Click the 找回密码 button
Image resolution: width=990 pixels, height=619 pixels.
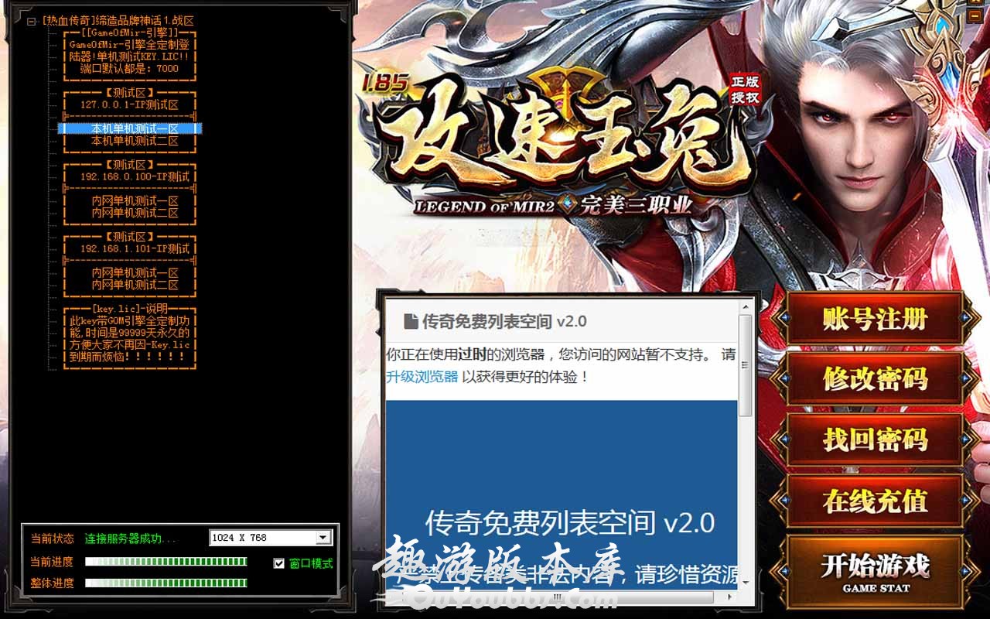(875, 439)
